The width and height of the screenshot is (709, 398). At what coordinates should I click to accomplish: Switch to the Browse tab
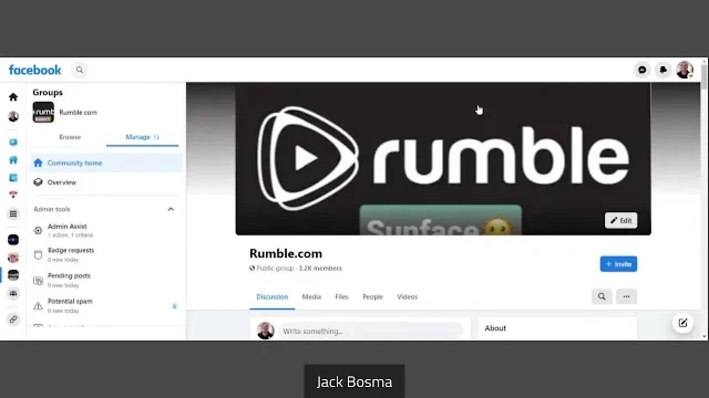(x=70, y=137)
